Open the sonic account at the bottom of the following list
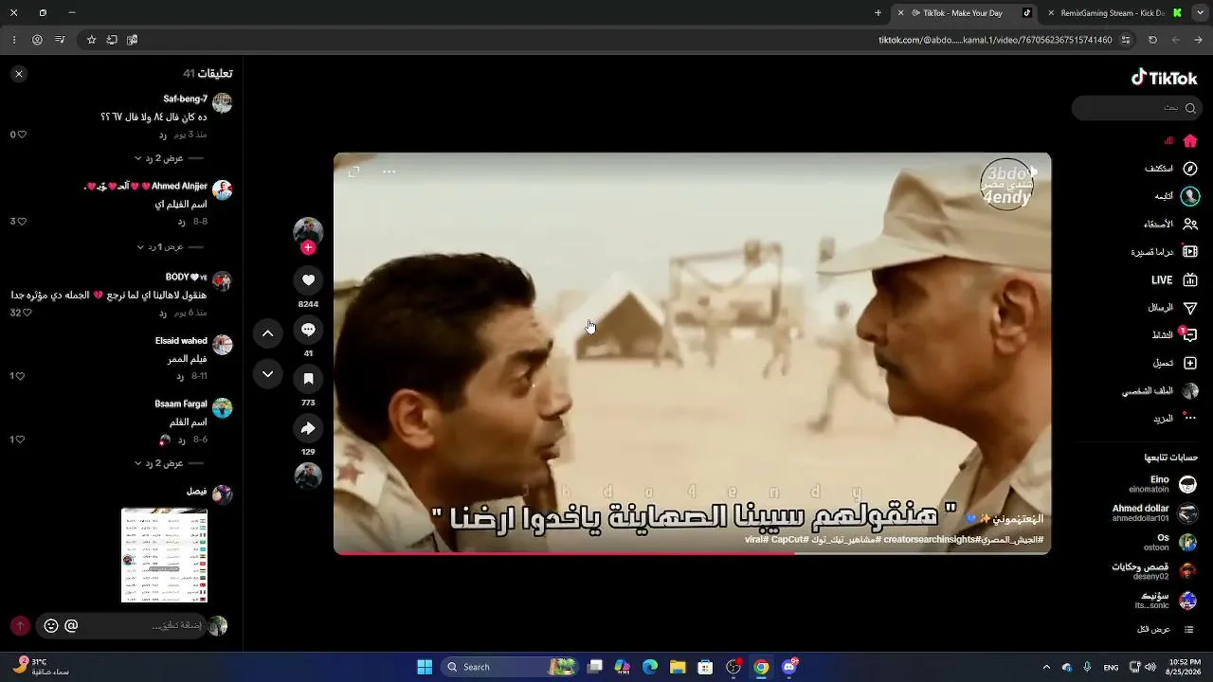The height and width of the screenshot is (682, 1213). tap(1167, 601)
